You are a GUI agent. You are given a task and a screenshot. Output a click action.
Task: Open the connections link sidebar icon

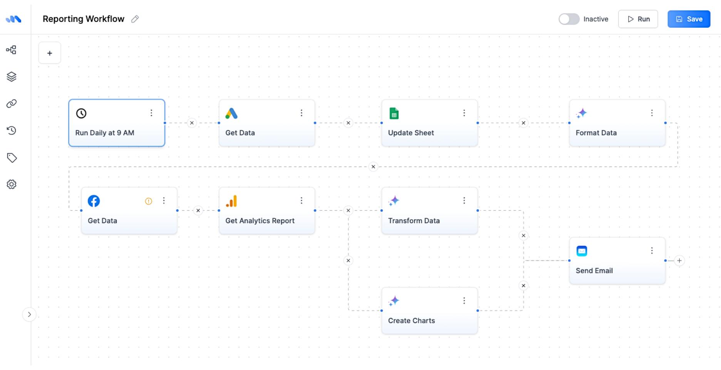pyautogui.click(x=12, y=104)
